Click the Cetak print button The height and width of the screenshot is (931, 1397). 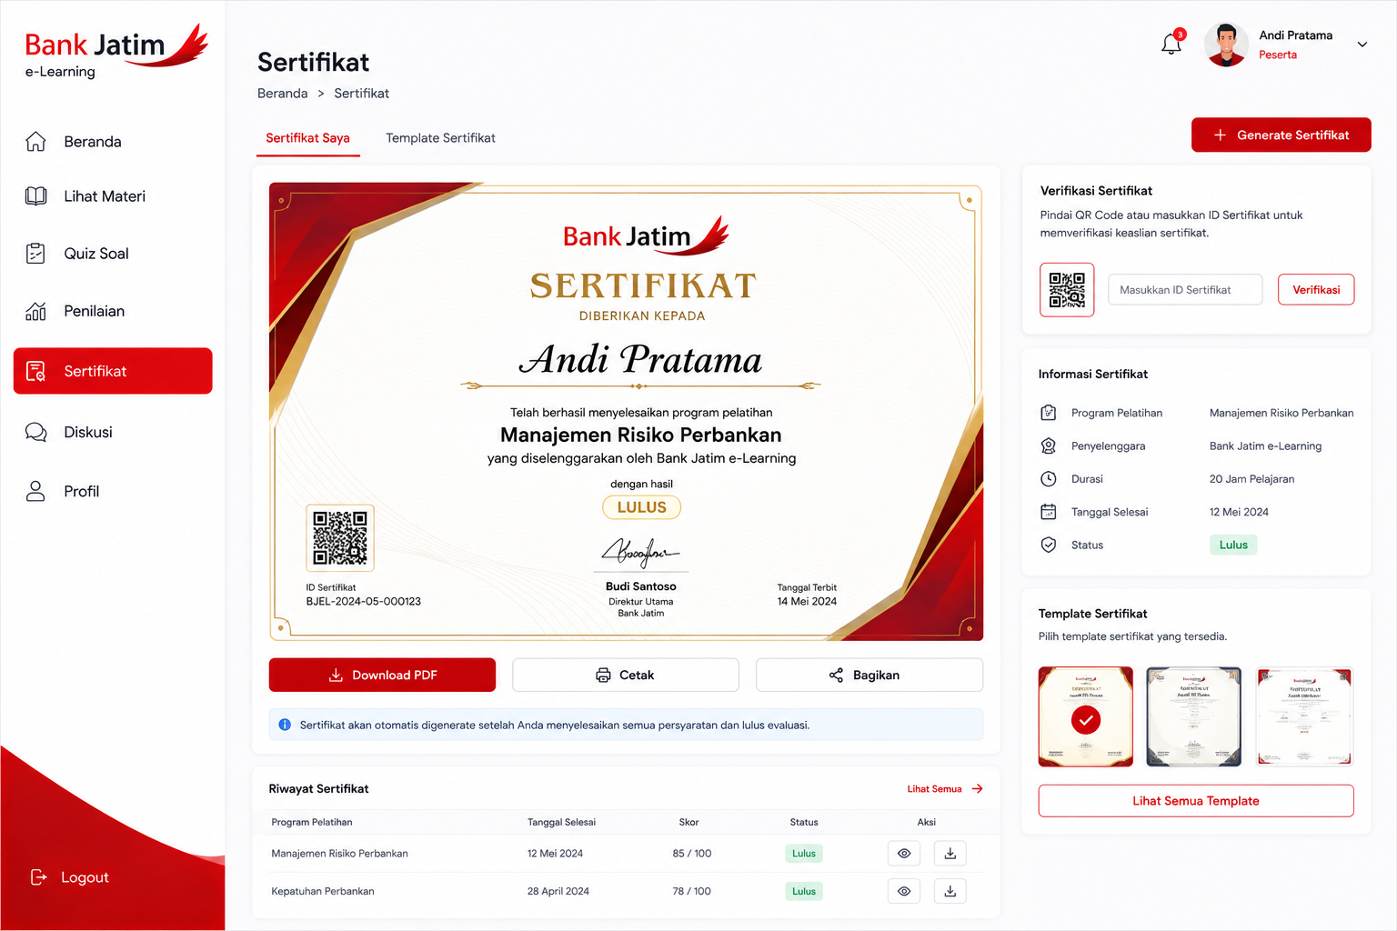pos(626,675)
